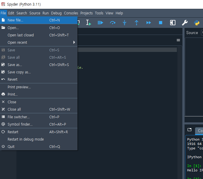Open the Consoles menu

click(71, 13)
